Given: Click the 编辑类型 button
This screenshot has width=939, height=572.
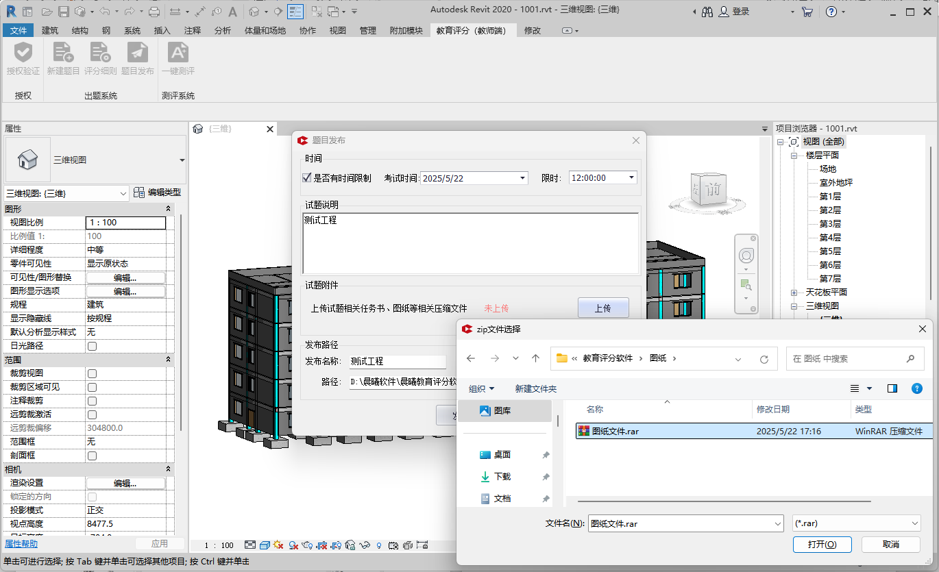Looking at the screenshot, I should tap(157, 192).
